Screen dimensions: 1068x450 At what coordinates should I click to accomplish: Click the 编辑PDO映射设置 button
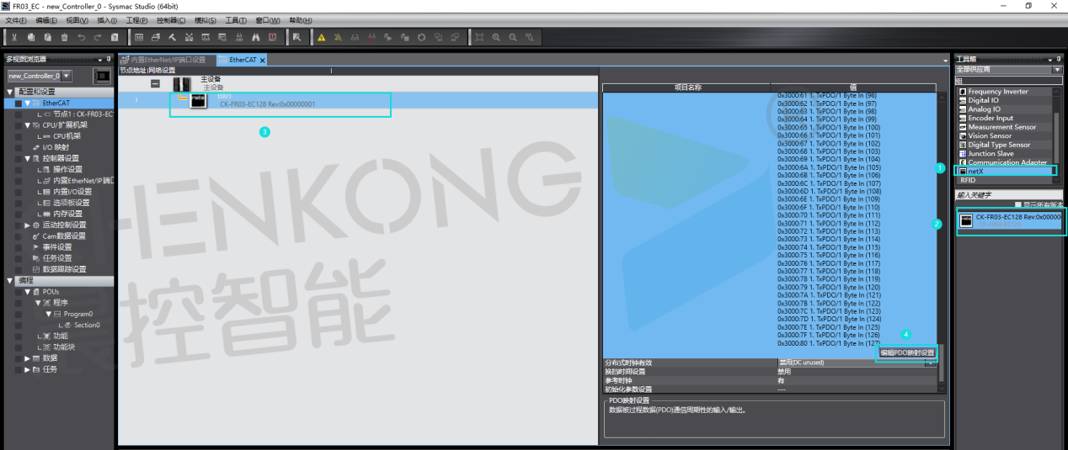pos(906,352)
